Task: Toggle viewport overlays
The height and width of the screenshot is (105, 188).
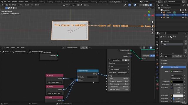Action: tap(135, 5)
